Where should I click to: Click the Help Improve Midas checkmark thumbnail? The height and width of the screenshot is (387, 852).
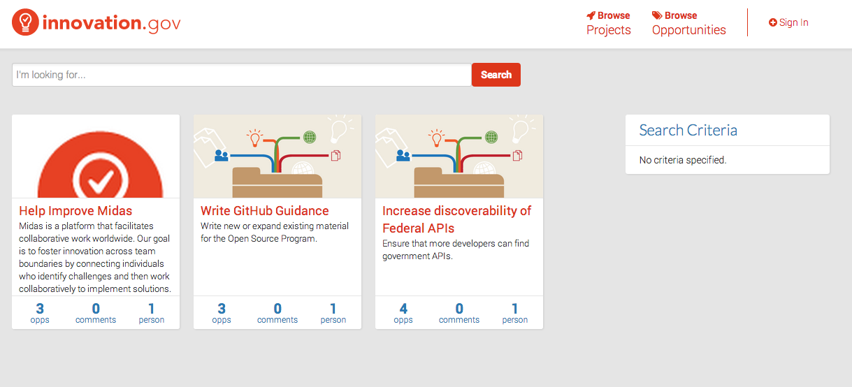(96, 156)
